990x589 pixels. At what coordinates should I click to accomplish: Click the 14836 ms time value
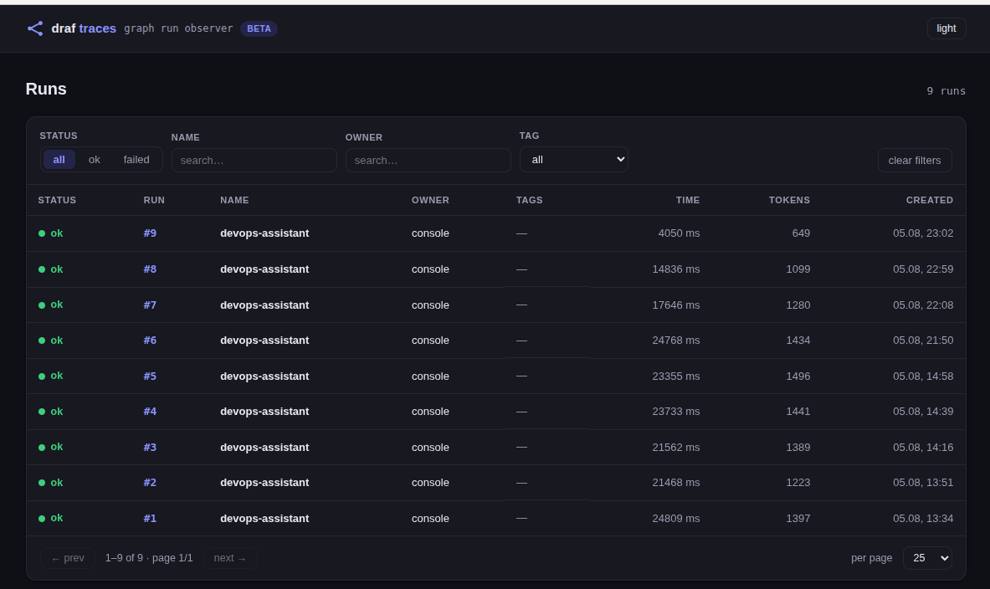(675, 269)
